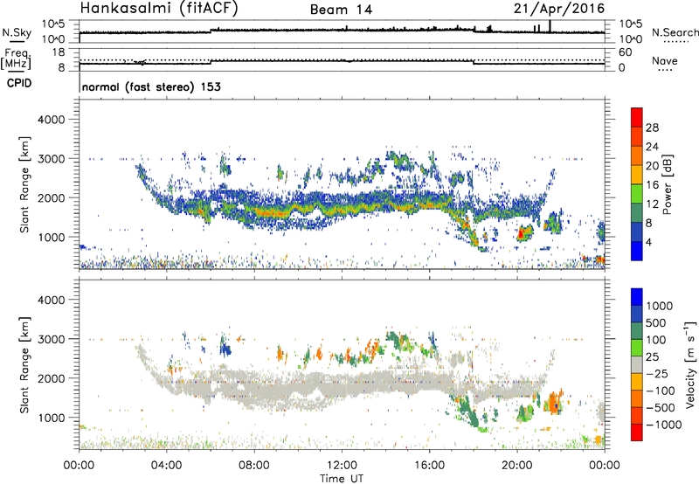Select the date '21/Apr/2016'
The height and width of the screenshot is (484, 699).
(559, 8)
